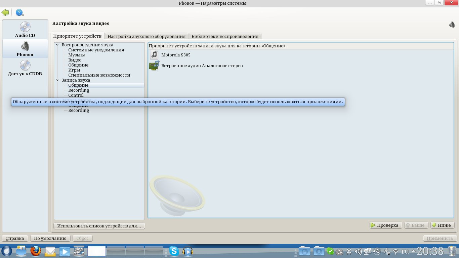This screenshot has width=459, height=258.
Task: Switch to the Приоритет устройств tab
Action: point(77,36)
